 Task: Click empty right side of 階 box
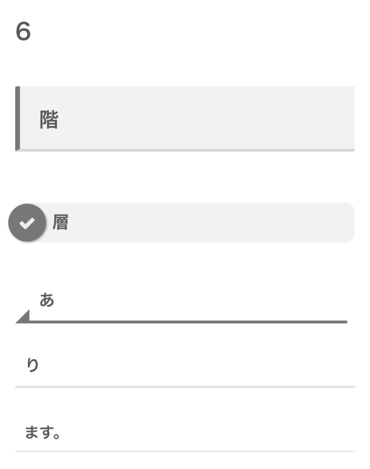click(x=275, y=118)
